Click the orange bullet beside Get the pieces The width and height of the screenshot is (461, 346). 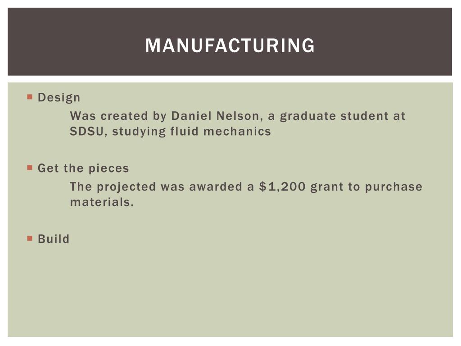pos(30,168)
